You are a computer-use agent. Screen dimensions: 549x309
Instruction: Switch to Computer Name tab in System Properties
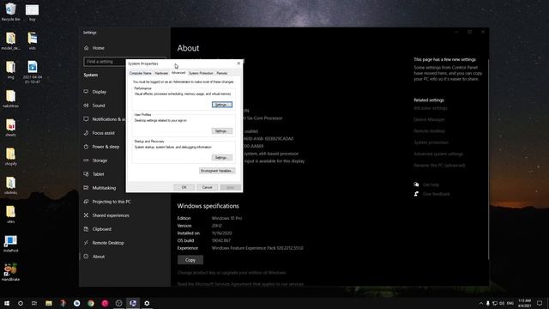click(141, 73)
